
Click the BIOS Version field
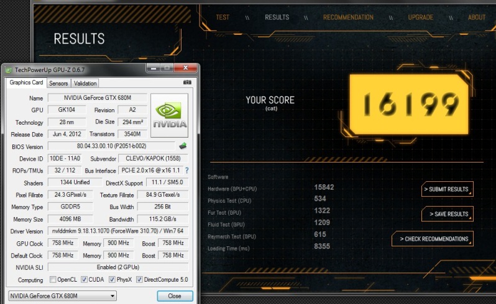(x=111, y=146)
